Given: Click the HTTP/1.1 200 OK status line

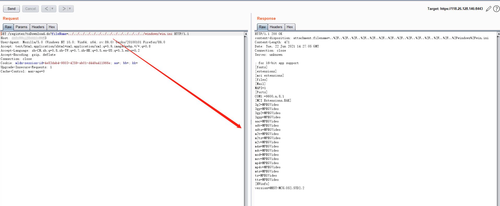Looking at the screenshot, I should (x=269, y=34).
